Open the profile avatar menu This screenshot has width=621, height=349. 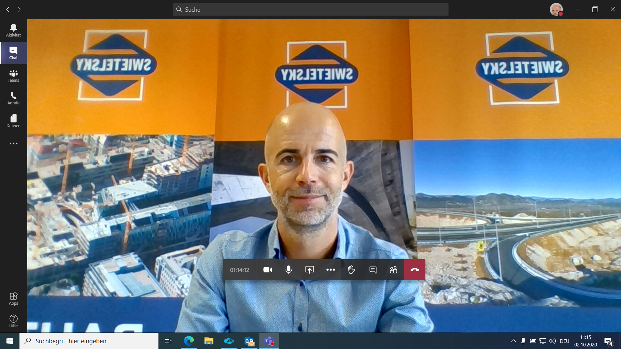tap(556, 9)
